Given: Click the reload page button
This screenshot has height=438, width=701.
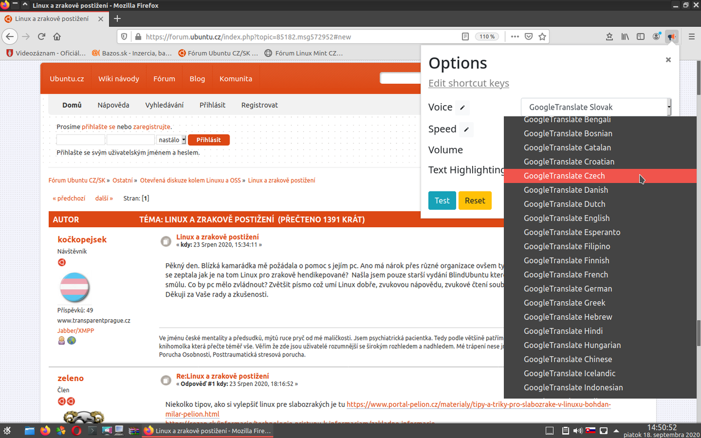Looking at the screenshot, I should 41,37.
